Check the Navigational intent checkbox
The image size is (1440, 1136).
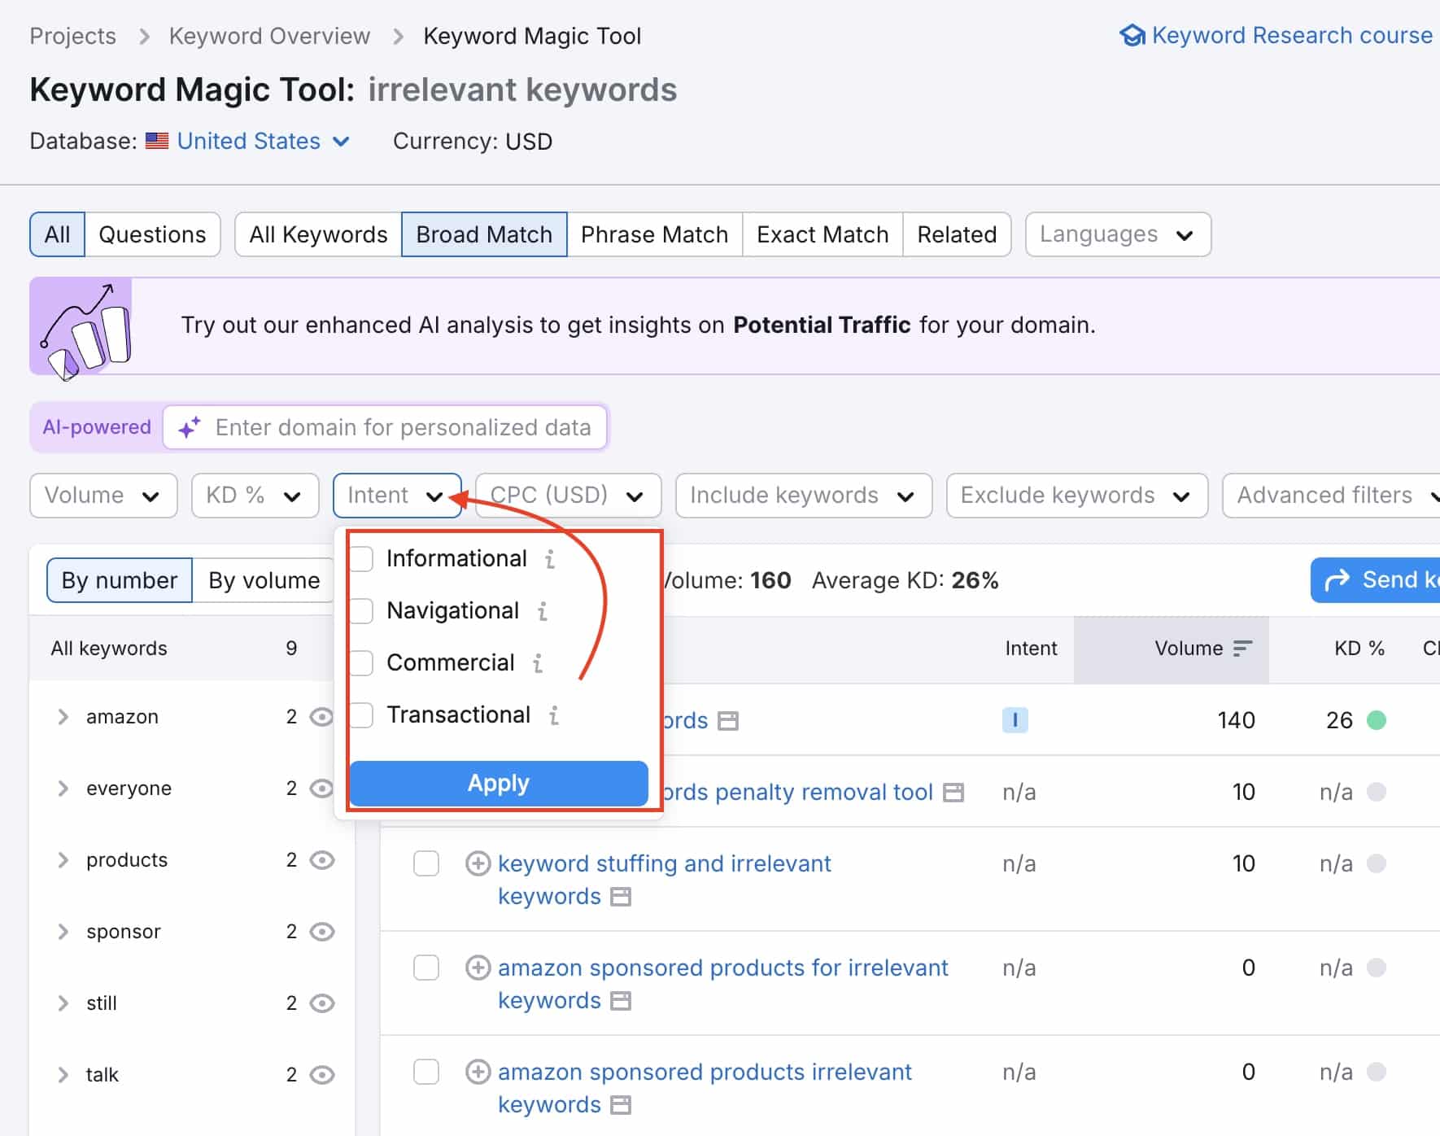pos(361,611)
